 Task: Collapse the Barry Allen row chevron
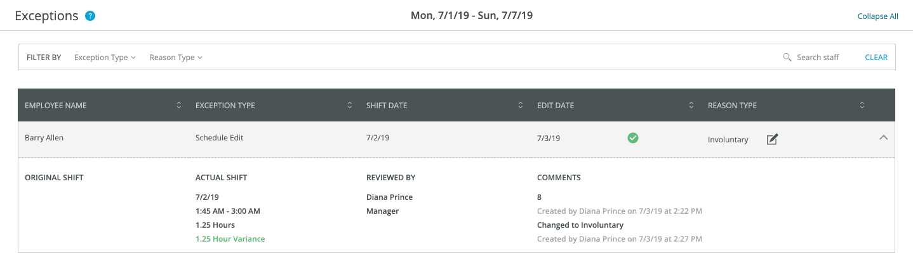coord(883,137)
